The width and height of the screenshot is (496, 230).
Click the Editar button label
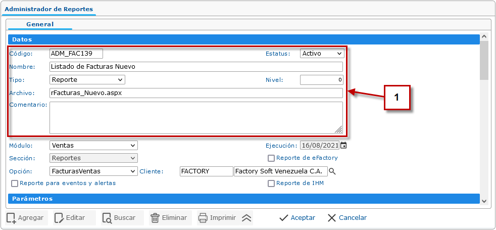(76, 218)
